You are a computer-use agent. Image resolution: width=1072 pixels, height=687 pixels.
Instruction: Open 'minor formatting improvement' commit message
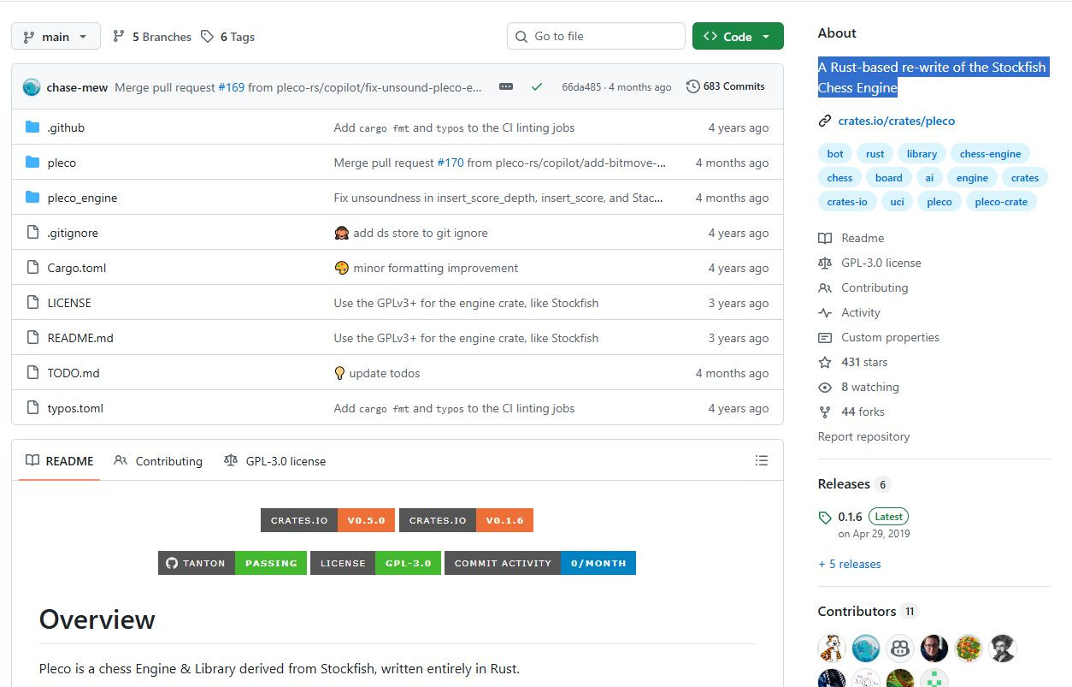(435, 268)
